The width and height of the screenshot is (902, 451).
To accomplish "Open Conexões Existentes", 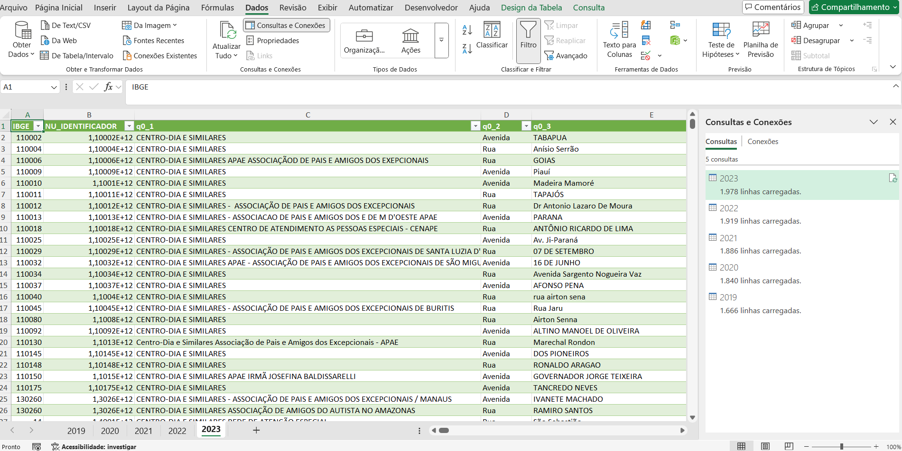I will (160, 56).
